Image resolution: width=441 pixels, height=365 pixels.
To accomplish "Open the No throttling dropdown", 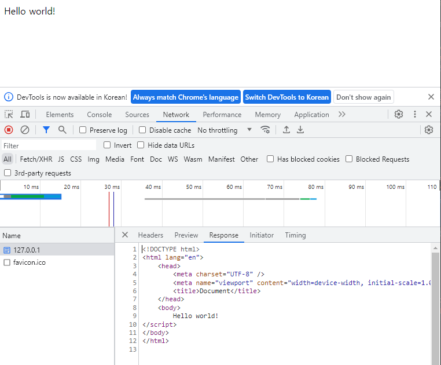I will pos(225,130).
